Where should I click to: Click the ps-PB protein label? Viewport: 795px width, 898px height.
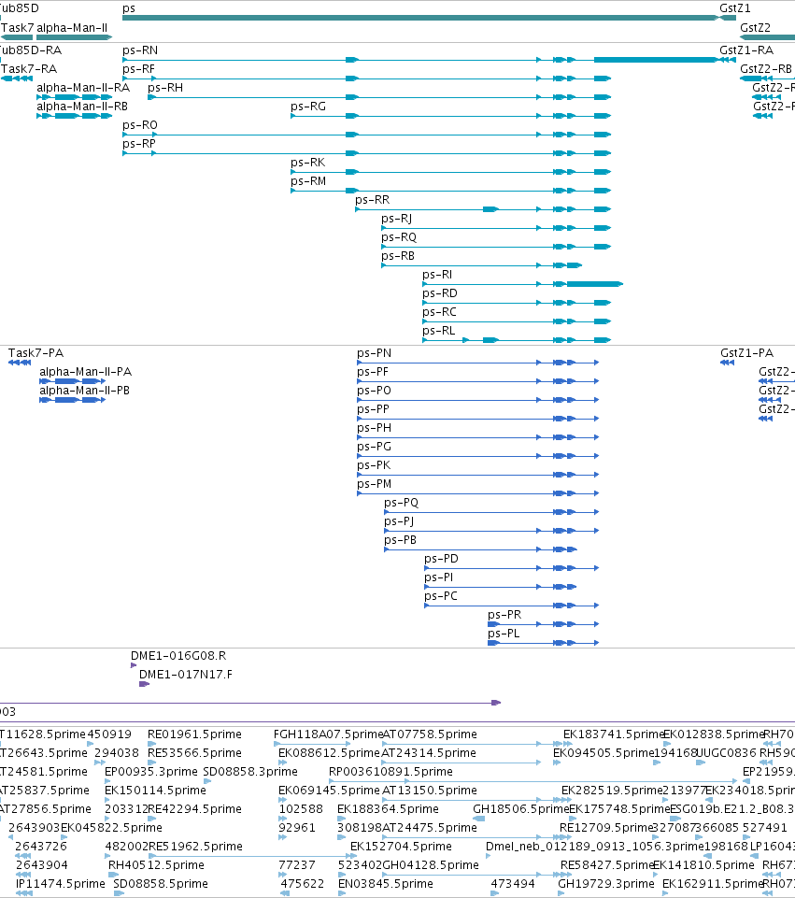point(400,540)
